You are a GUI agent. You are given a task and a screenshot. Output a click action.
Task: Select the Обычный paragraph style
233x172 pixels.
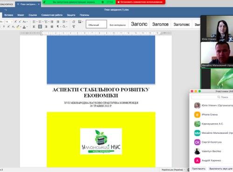96,24
